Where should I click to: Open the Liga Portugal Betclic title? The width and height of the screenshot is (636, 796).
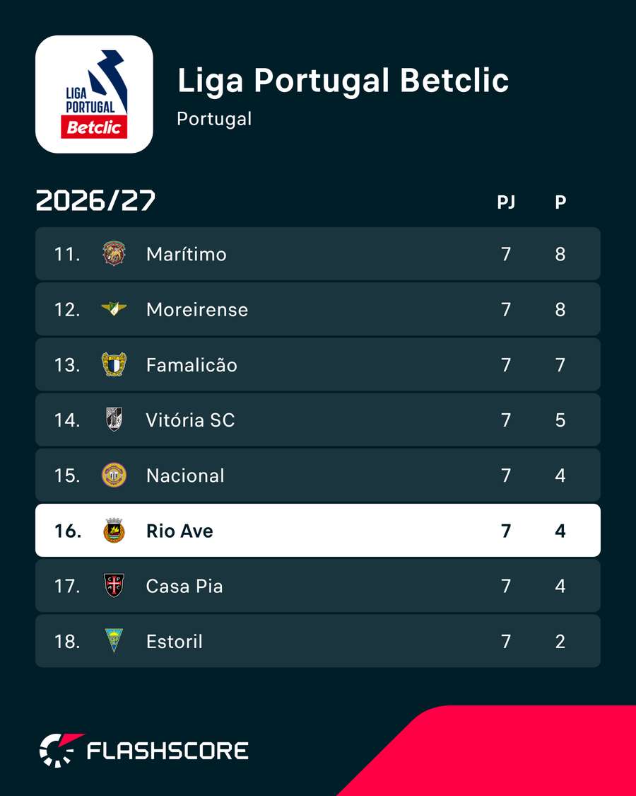(x=343, y=81)
